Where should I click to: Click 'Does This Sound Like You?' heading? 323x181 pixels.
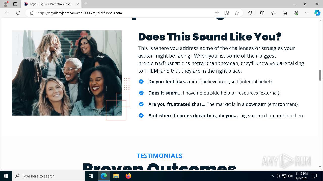pyautogui.click(x=210, y=37)
